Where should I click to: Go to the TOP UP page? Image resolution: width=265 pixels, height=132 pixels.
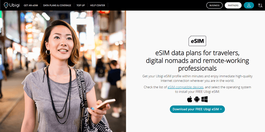81,5
